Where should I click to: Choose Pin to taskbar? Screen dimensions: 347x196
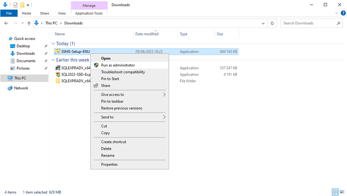point(130,101)
